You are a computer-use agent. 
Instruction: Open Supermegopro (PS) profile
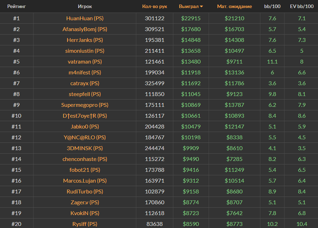85,105
